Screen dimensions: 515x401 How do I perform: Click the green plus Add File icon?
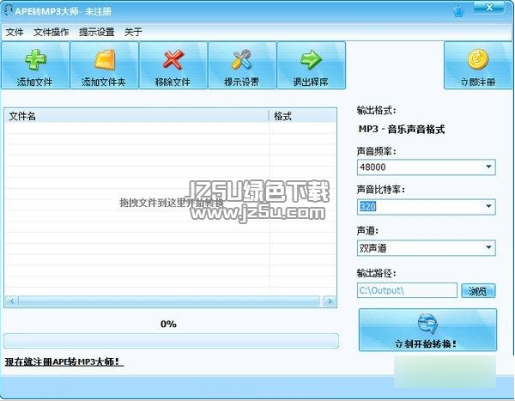35,59
